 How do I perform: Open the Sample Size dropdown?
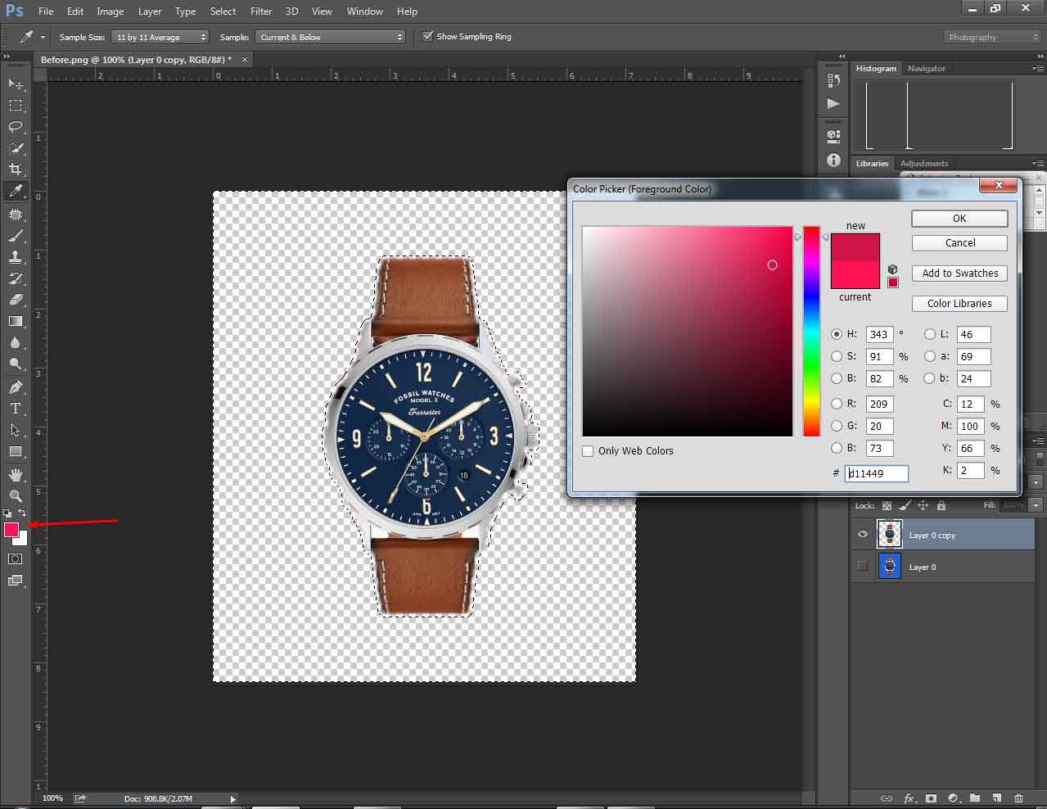click(160, 36)
